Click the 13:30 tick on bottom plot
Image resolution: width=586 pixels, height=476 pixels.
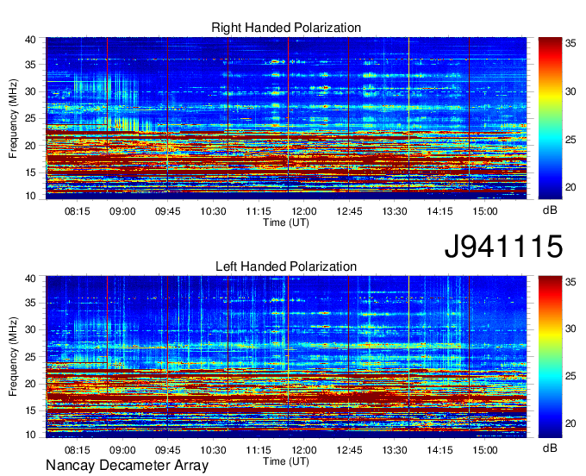(x=395, y=450)
